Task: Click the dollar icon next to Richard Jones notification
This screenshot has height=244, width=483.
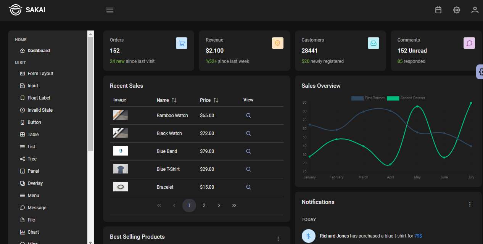Action: tap(309, 236)
